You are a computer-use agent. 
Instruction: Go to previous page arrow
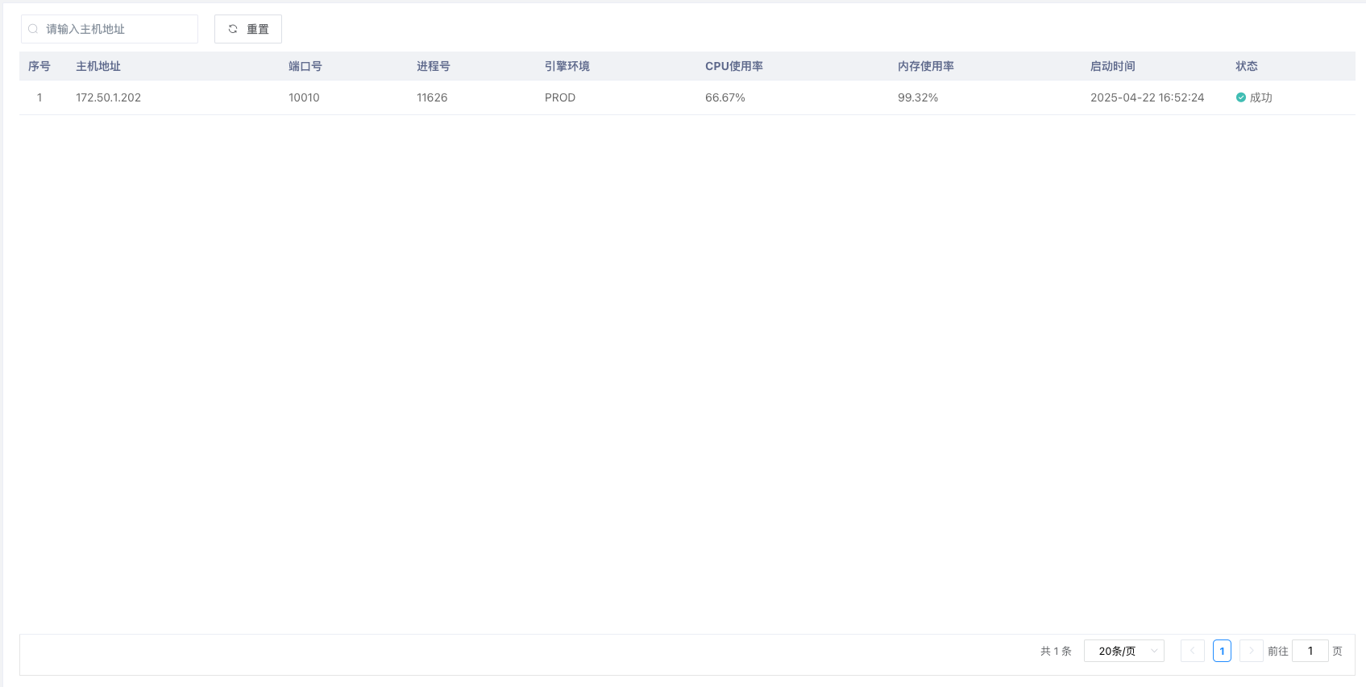coord(1193,651)
